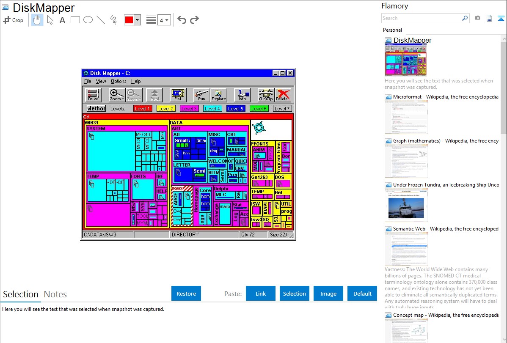The width and height of the screenshot is (507, 343).
Task: Select the ellipse drawing tool
Action: [x=88, y=20]
